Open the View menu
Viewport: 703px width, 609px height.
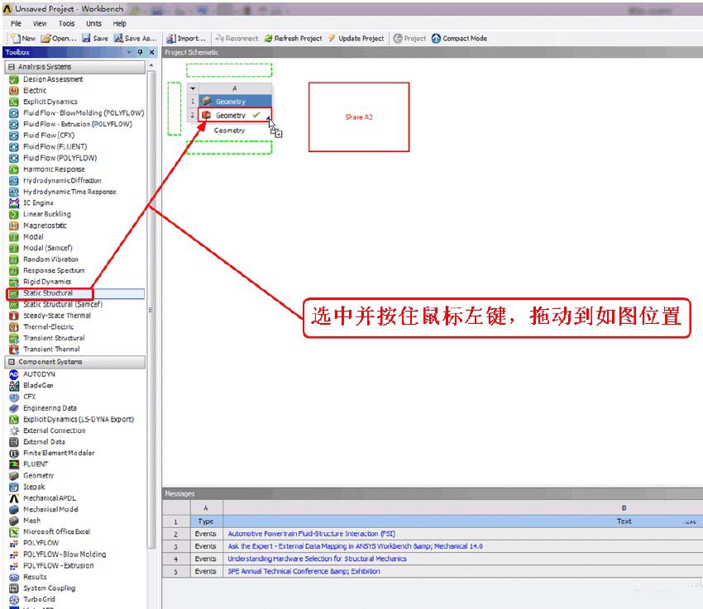[40, 23]
